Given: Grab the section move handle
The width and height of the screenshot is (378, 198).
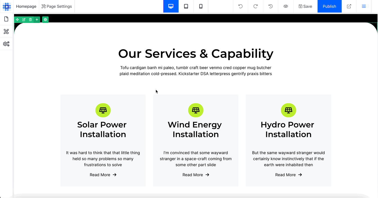Looking at the screenshot, I should pyautogui.click(x=17, y=20).
